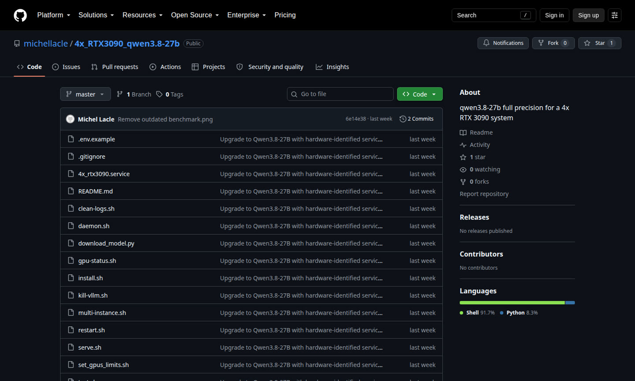The height and width of the screenshot is (381, 635).
Task: Click the forks icon in About
Action: click(x=463, y=182)
